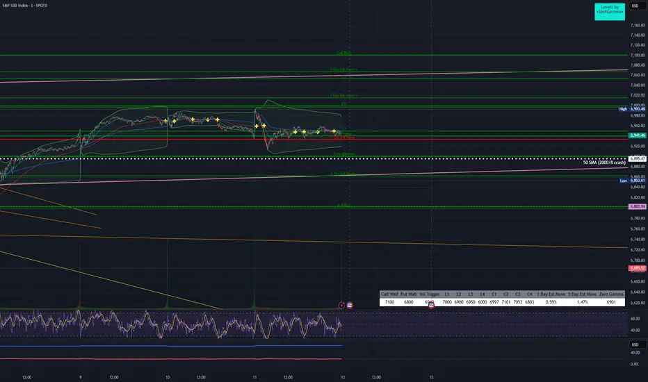
Task: Click the 1 Day Est Move table header
Action: [551, 294]
